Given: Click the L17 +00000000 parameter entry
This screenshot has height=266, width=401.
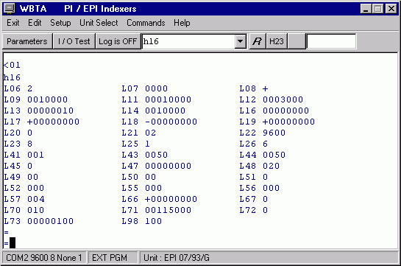Looking at the screenshot, I should (x=41, y=122).
